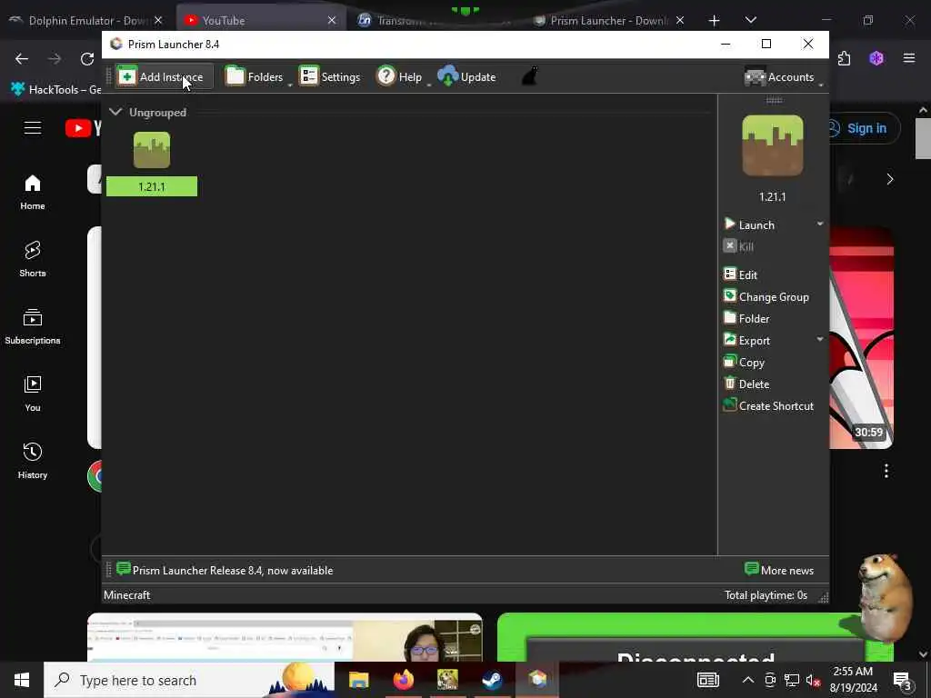Viewport: 931px width, 698px height.
Task: Open the browser hamburger menu
Action: [x=909, y=58]
